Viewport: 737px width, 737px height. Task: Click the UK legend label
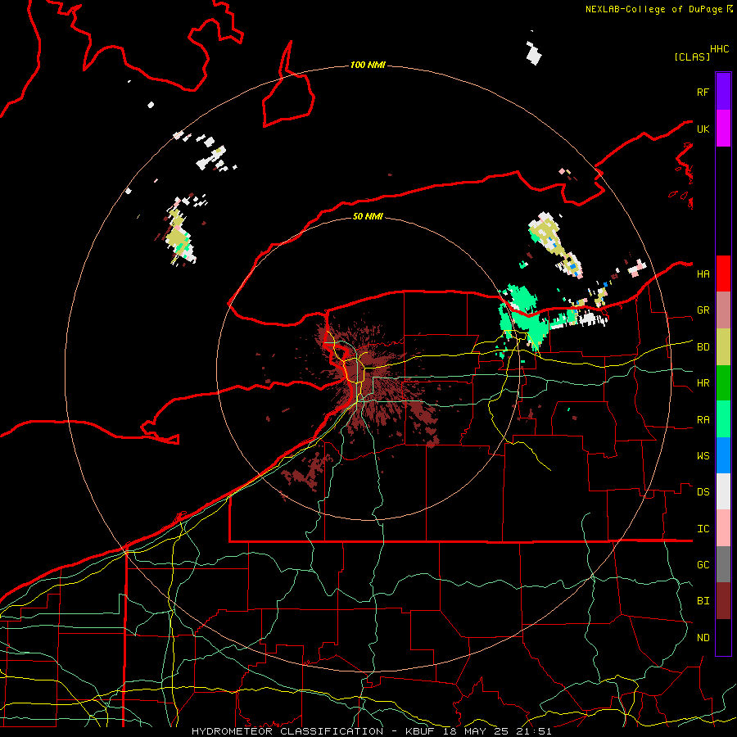[703, 129]
